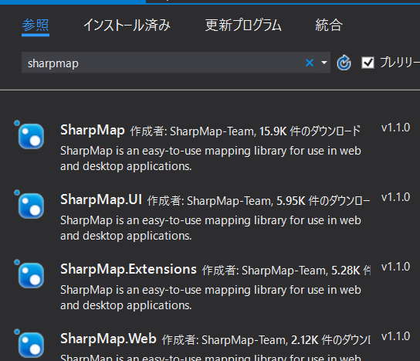Screen dimensions: 420x361
Task: Clear the search box with the X
Action: click(310, 63)
